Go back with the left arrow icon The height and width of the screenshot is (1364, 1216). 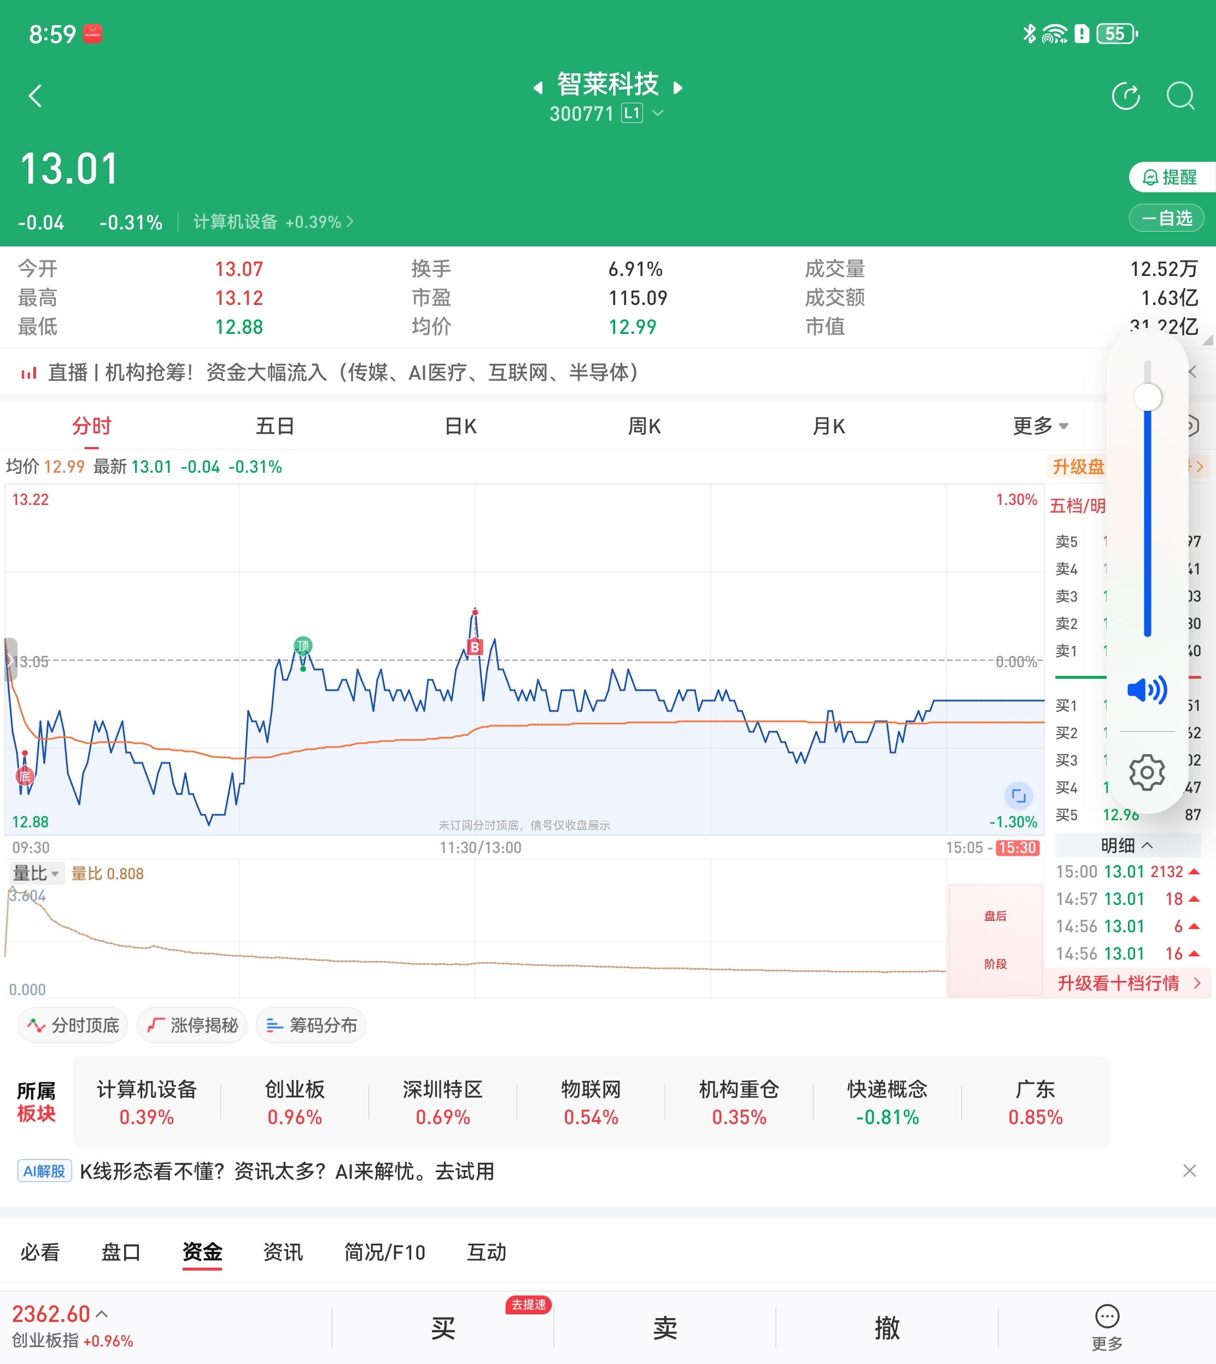(36, 96)
